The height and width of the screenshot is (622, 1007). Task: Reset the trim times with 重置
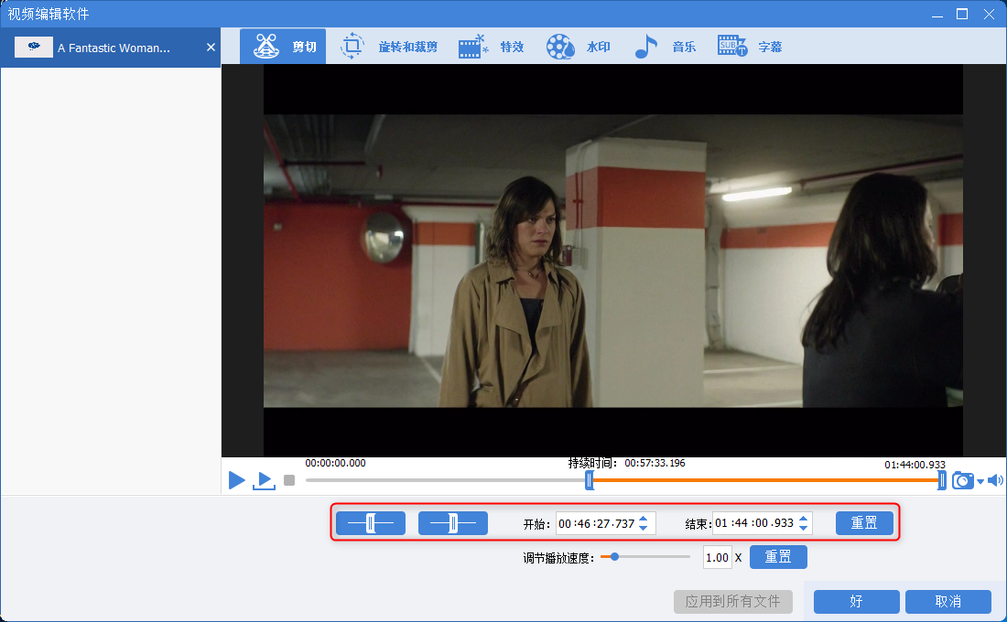click(864, 523)
